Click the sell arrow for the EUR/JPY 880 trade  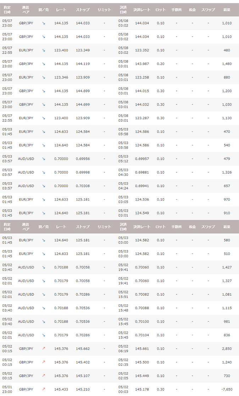[44, 77]
